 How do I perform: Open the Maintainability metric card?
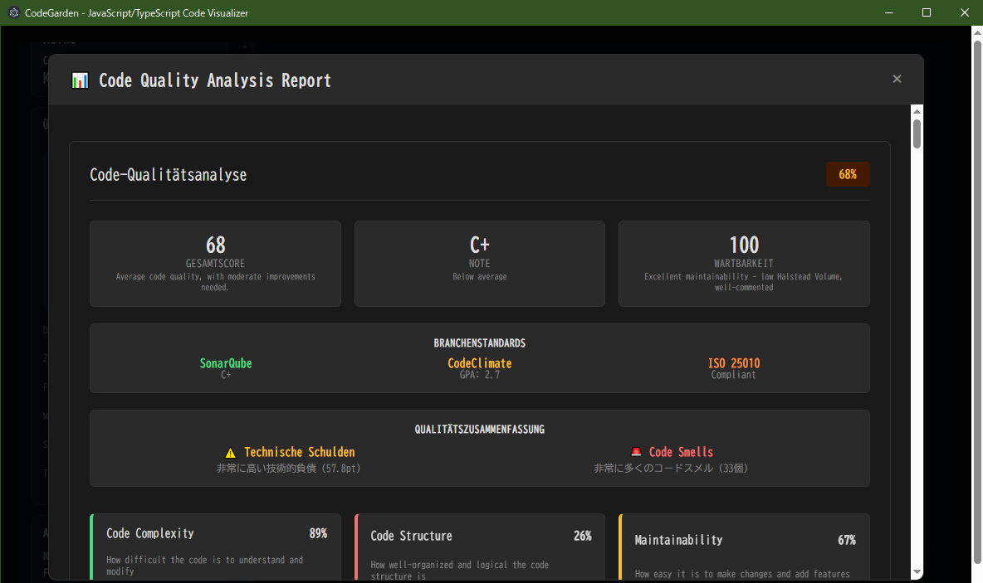744,547
